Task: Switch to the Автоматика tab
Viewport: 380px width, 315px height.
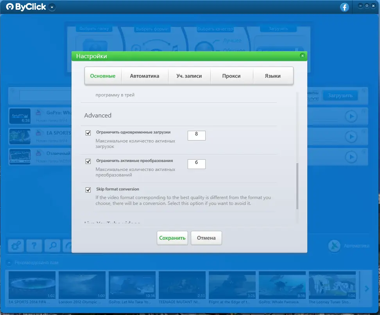Action: (x=144, y=76)
